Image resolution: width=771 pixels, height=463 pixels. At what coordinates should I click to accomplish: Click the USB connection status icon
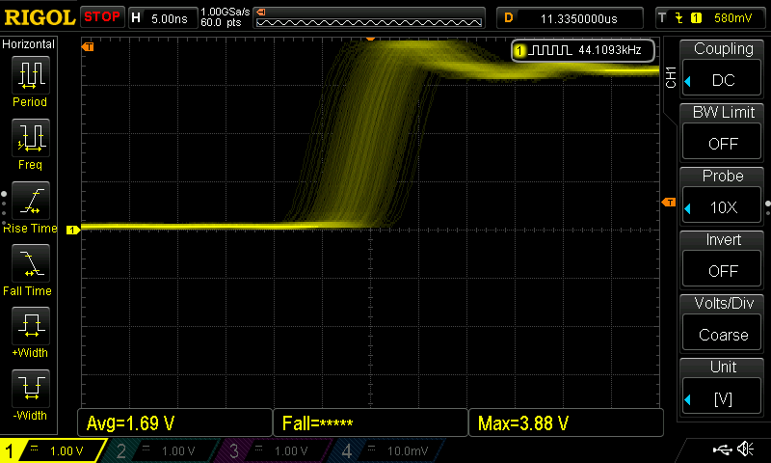click(x=722, y=449)
